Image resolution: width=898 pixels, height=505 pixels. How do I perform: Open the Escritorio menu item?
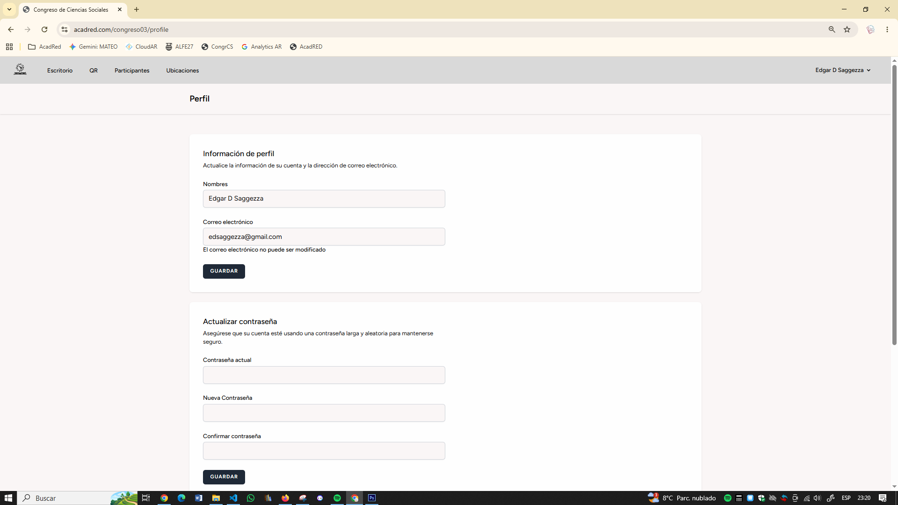pyautogui.click(x=60, y=71)
